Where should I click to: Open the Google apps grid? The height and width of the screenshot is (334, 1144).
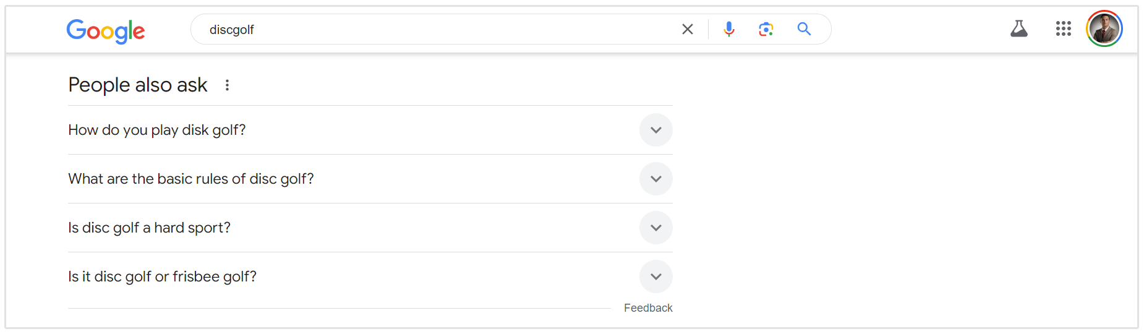click(1063, 28)
